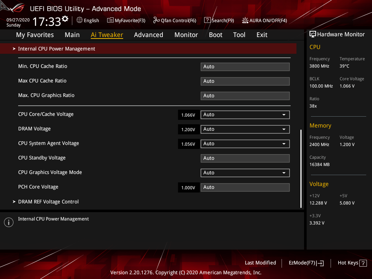Open the Tool tab
This screenshot has width=372, height=279.
click(x=239, y=35)
